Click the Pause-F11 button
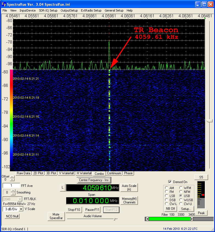Screen dimensions: 215x232 (92, 210)
